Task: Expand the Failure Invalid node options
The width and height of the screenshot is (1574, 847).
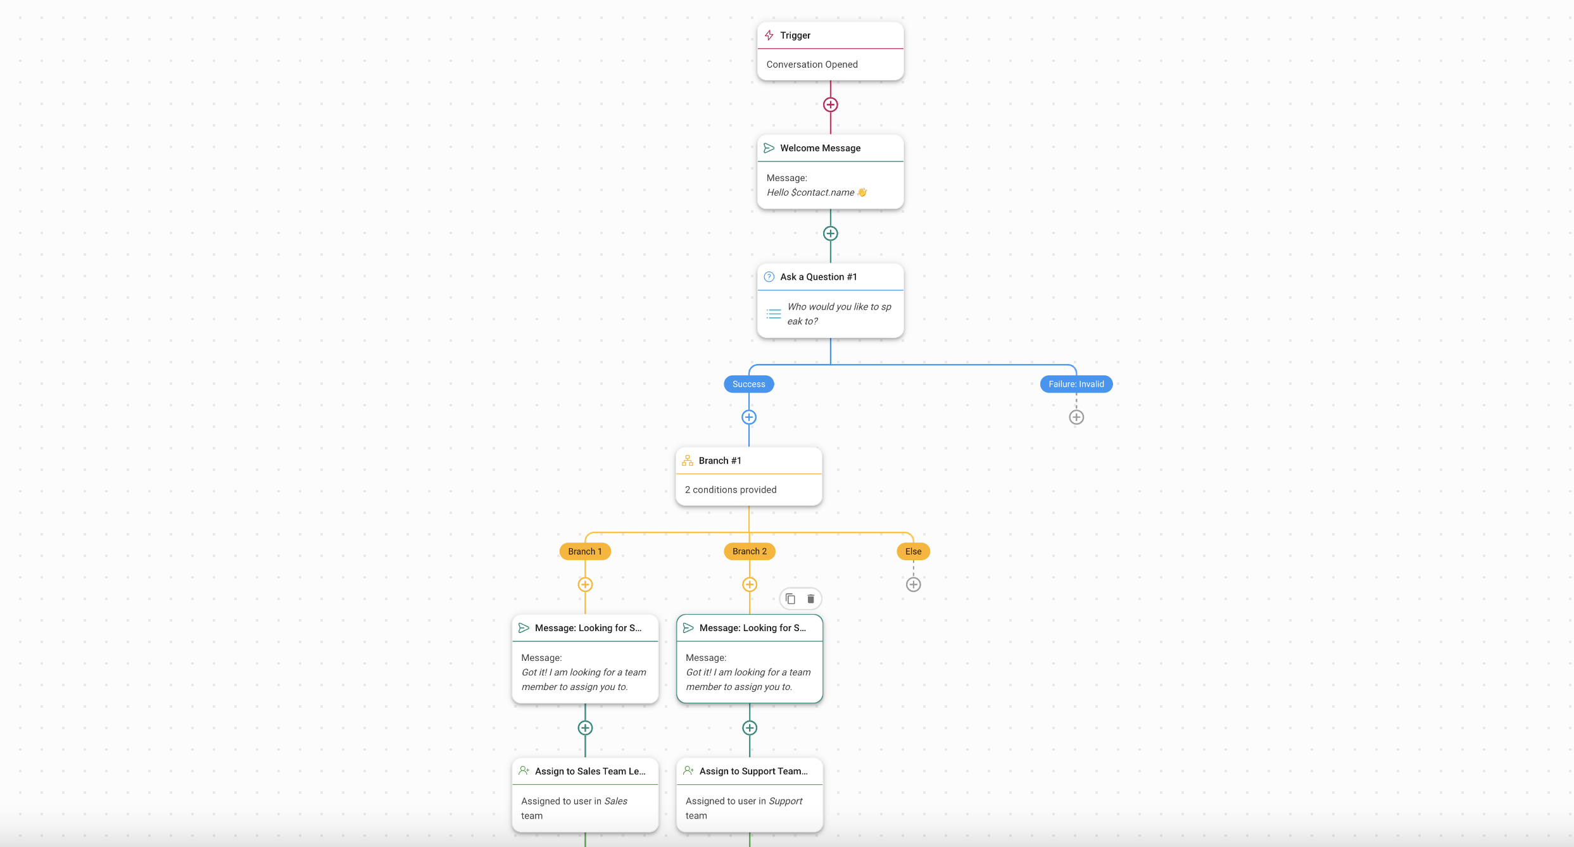Action: click(1076, 417)
